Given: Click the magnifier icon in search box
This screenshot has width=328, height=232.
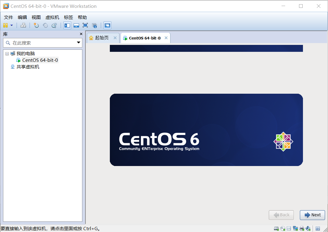Looking at the screenshot, I should pos(8,43).
